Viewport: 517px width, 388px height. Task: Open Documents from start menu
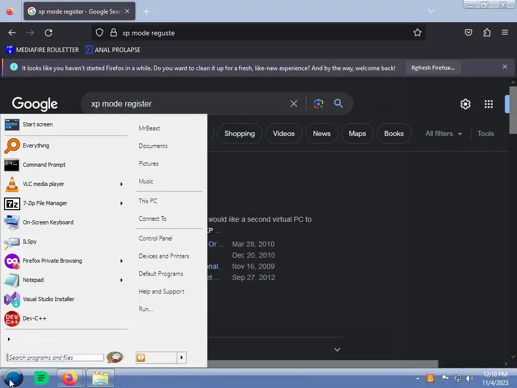coord(153,146)
